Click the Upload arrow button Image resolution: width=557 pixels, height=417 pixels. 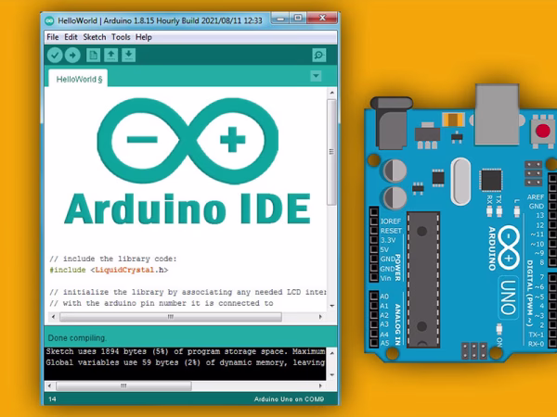[73, 56]
